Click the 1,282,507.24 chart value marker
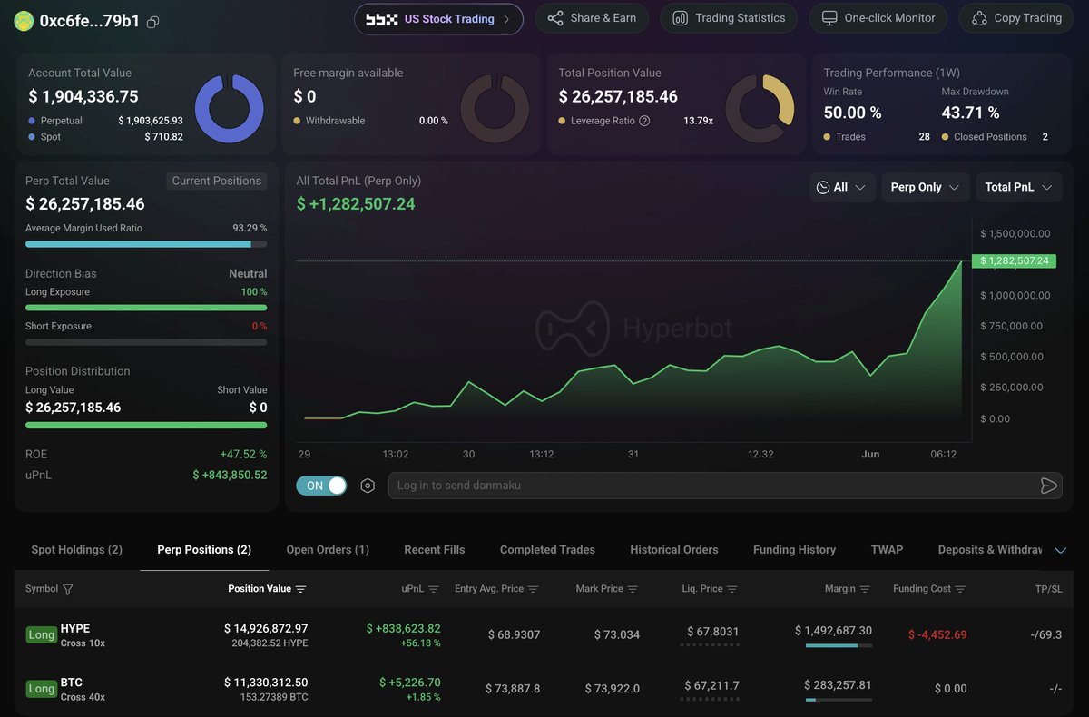The width and height of the screenshot is (1089, 717). 1013,260
